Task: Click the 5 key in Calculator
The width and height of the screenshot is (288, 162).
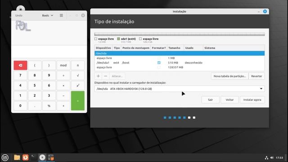Action: pyautogui.click(x=35, y=85)
